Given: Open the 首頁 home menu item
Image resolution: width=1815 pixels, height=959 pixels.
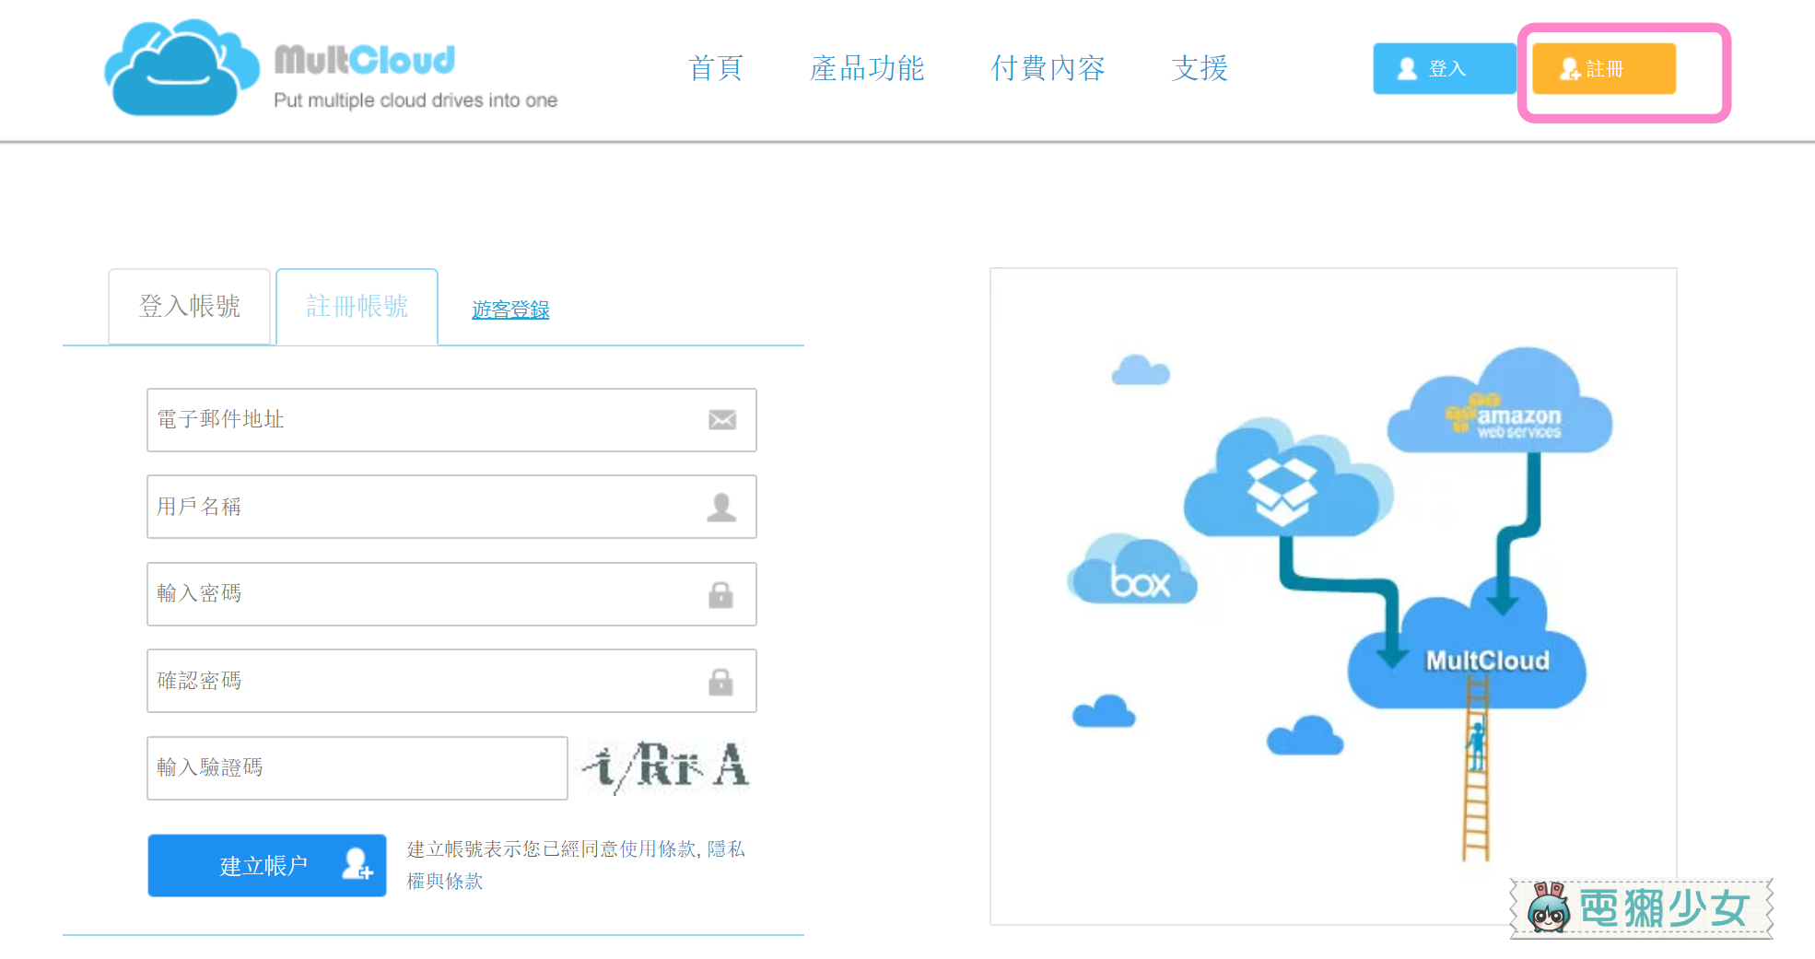Looking at the screenshot, I should [x=715, y=68].
